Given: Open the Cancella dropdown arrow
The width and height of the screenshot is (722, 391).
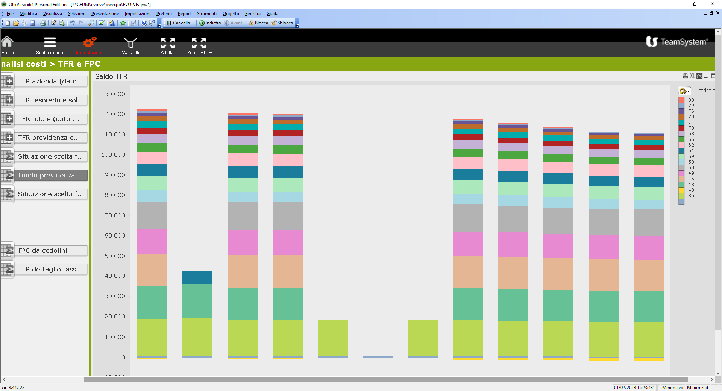Looking at the screenshot, I should point(193,23).
